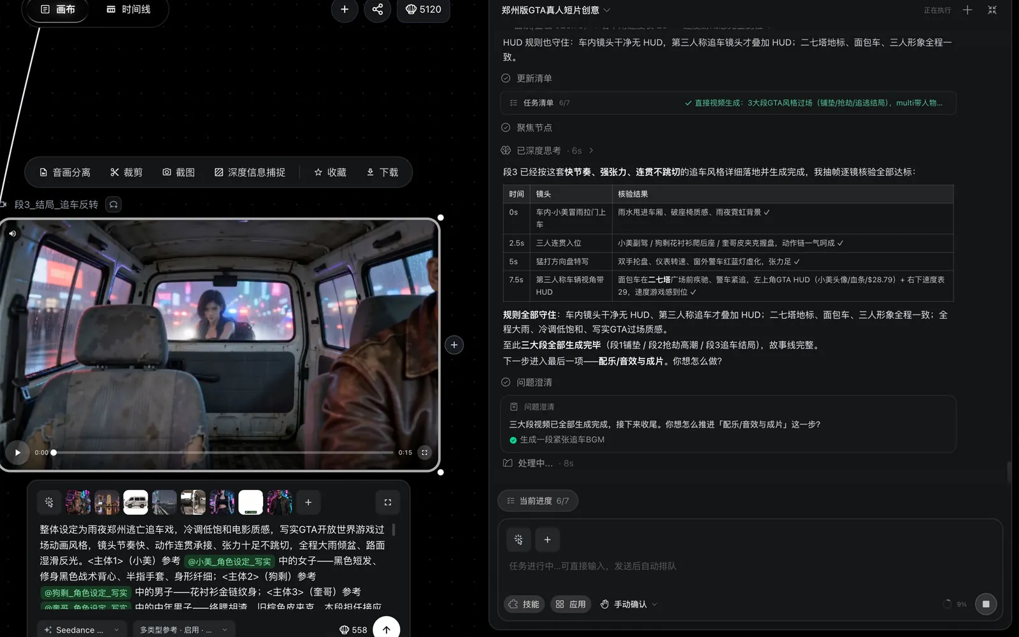This screenshot has height=637, width=1019.
Task: Open the 深度信息捕捉 depth capture tool
Action: (250, 173)
